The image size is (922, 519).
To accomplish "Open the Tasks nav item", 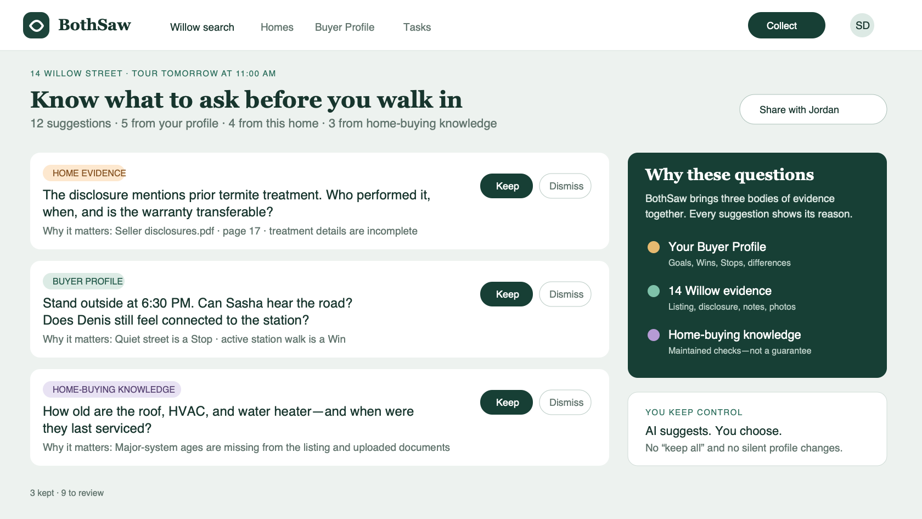I will (x=417, y=27).
